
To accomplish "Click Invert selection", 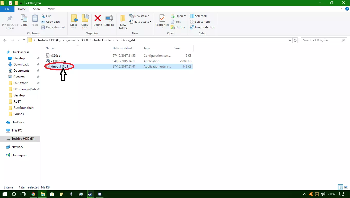I will [x=203, y=27].
